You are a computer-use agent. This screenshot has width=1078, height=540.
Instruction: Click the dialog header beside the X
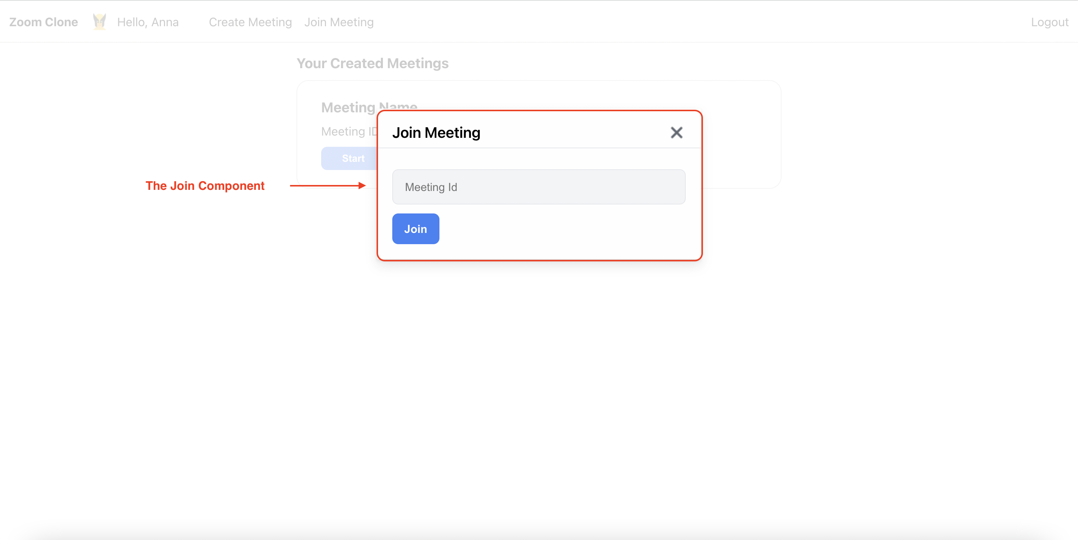[x=586, y=133]
